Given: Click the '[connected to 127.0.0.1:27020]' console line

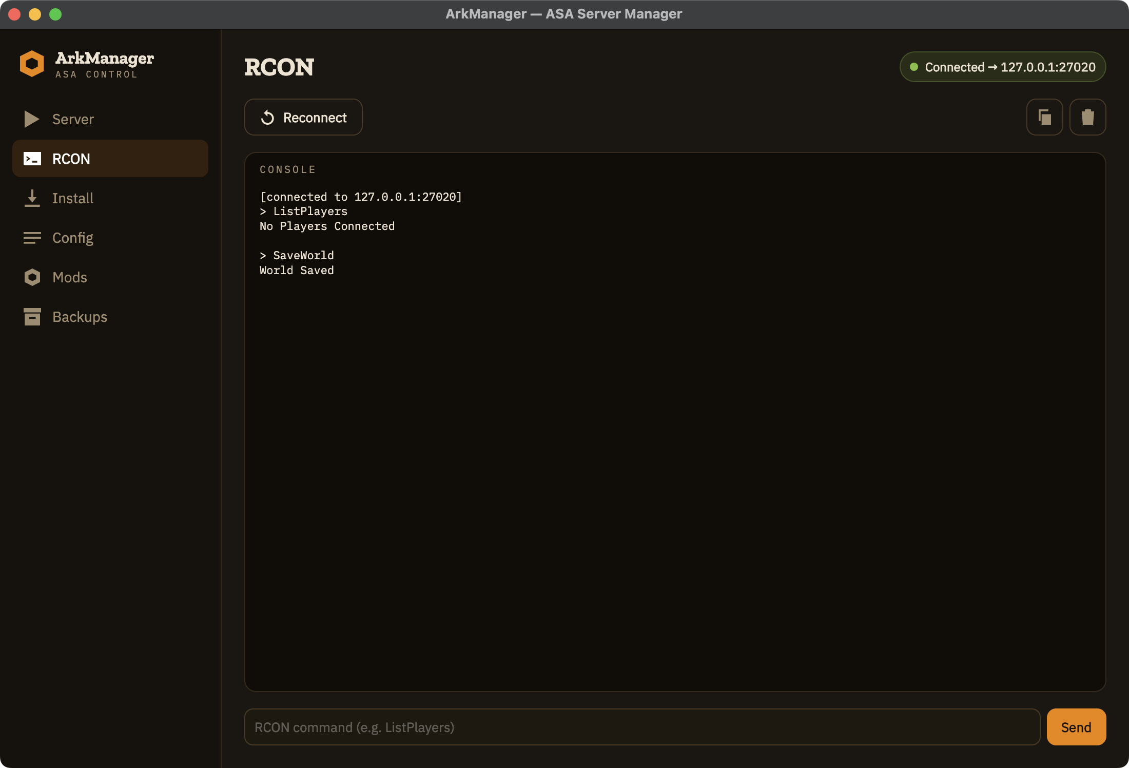Looking at the screenshot, I should [361, 197].
